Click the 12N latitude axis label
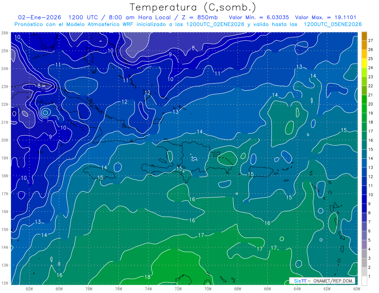The height and width of the screenshot is (293, 379). pos(4,283)
